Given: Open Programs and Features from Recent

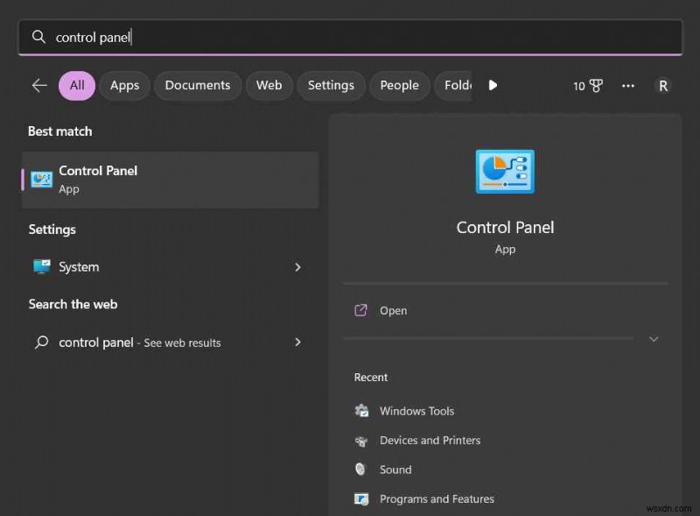Looking at the screenshot, I should pyautogui.click(x=437, y=498).
